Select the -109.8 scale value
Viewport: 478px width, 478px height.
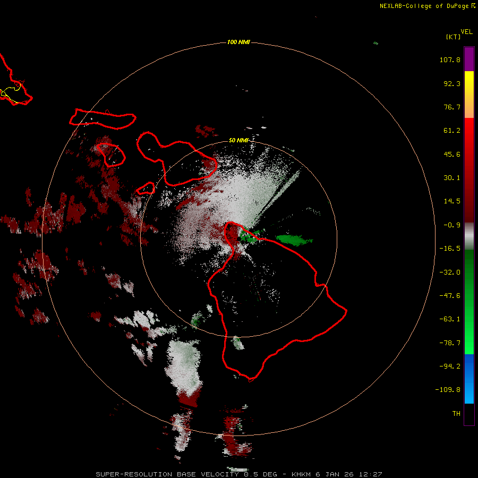(x=448, y=390)
